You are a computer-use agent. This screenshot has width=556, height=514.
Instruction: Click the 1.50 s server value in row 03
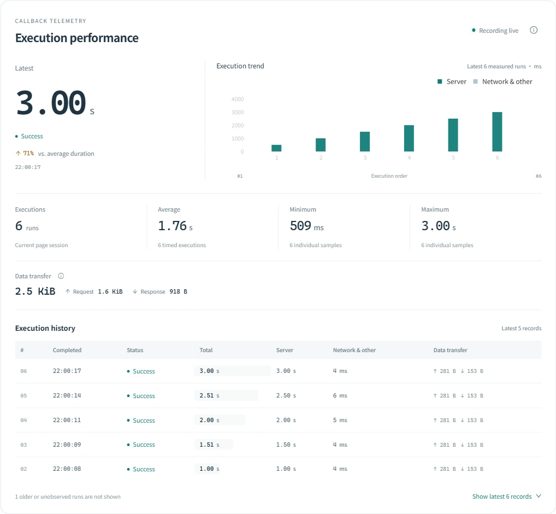(x=286, y=445)
